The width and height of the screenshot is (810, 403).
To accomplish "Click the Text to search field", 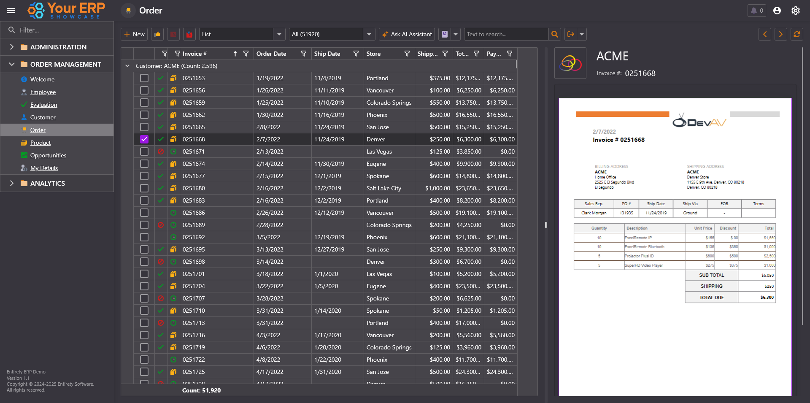I will tap(506, 34).
